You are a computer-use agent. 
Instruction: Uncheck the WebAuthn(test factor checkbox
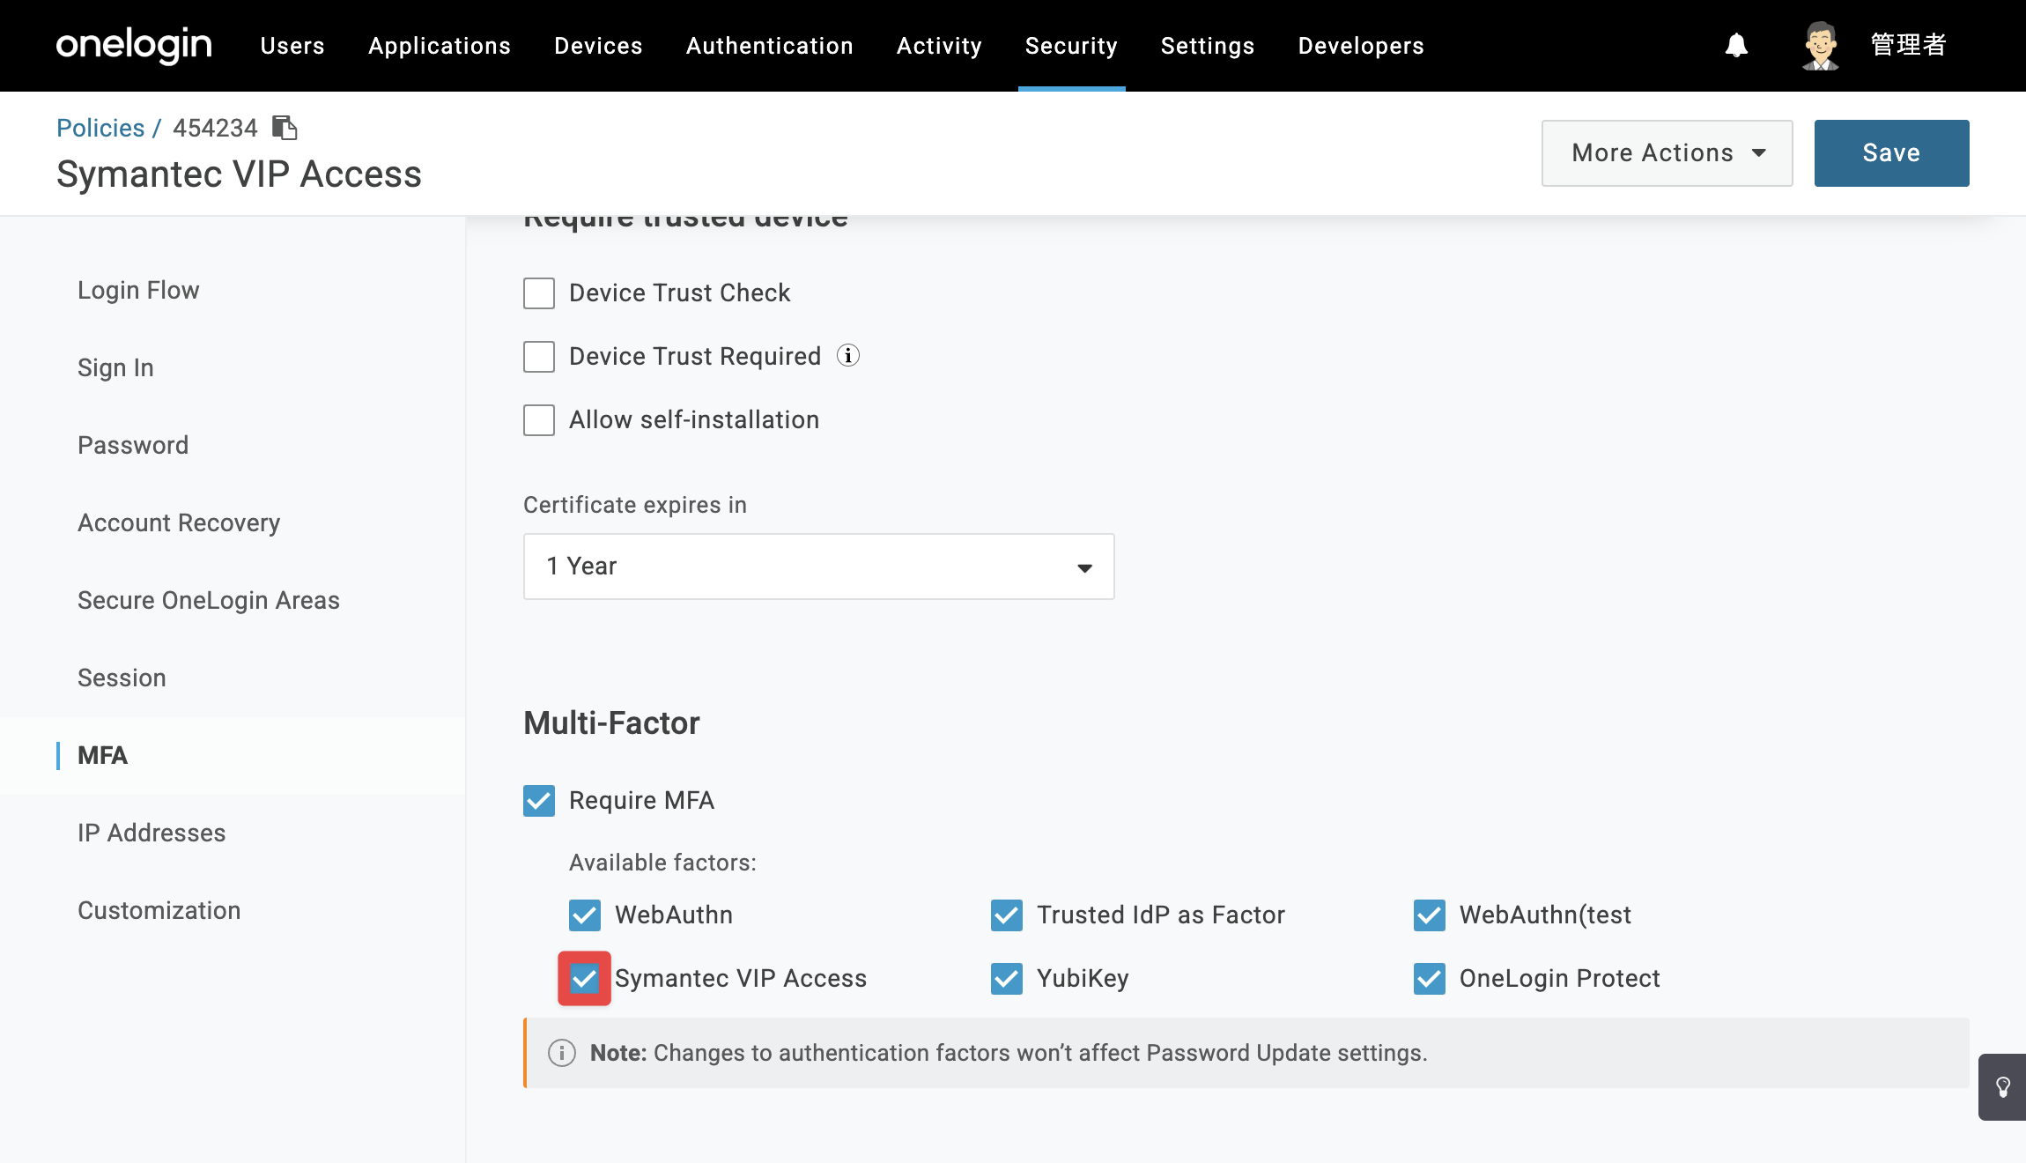[1430, 915]
